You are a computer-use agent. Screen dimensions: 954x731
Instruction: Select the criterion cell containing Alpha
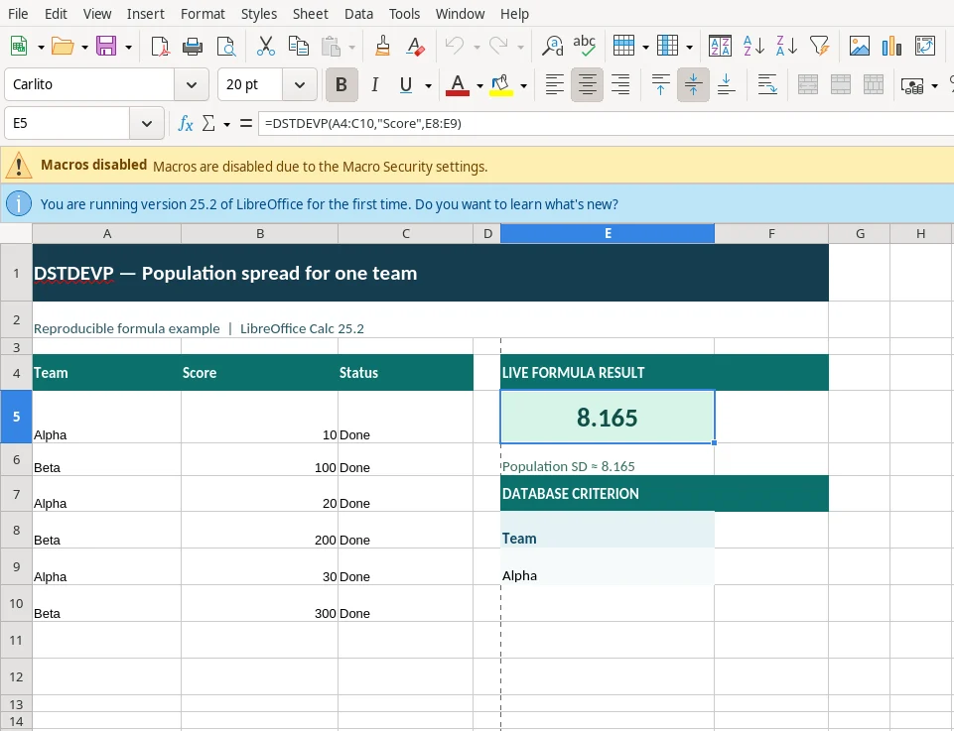(608, 567)
